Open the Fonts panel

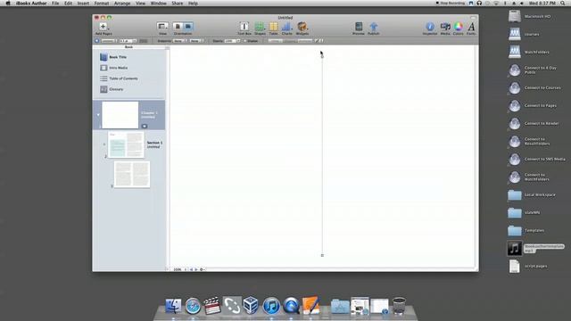[x=471, y=28]
